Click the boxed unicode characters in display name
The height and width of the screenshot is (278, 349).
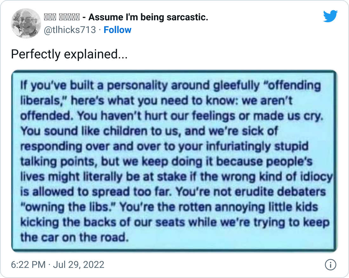tap(62, 17)
